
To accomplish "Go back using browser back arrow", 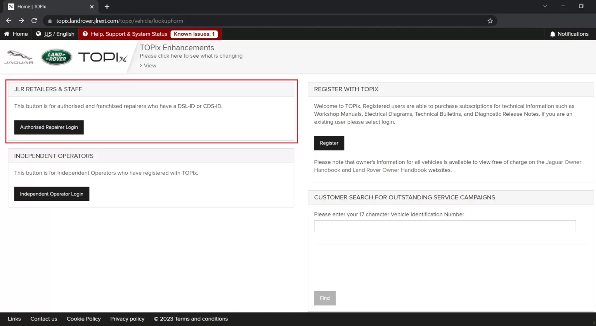I will pos(9,21).
